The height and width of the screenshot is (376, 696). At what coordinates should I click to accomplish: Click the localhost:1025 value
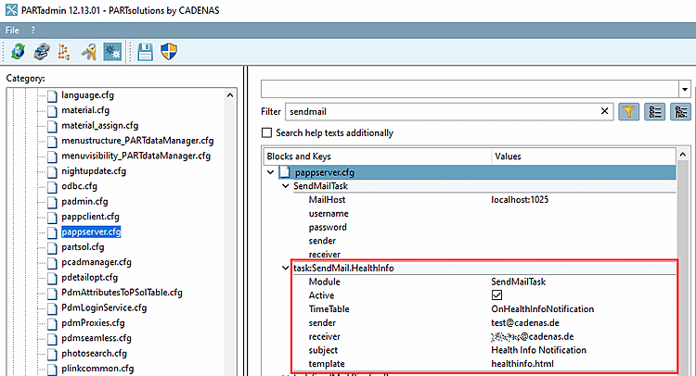point(520,200)
